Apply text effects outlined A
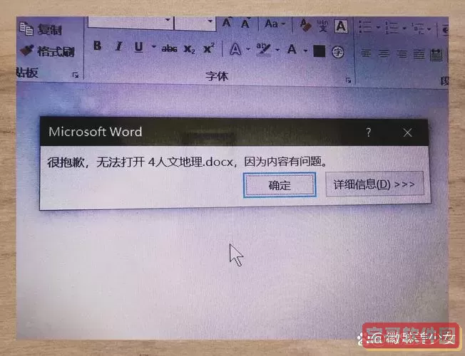 click(x=235, y=49)
